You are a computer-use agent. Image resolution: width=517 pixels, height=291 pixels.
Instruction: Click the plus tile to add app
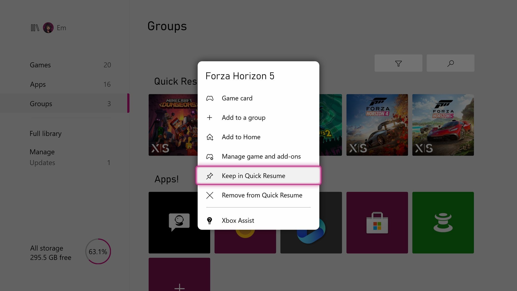pyautogui.click(x=179, y=275)
